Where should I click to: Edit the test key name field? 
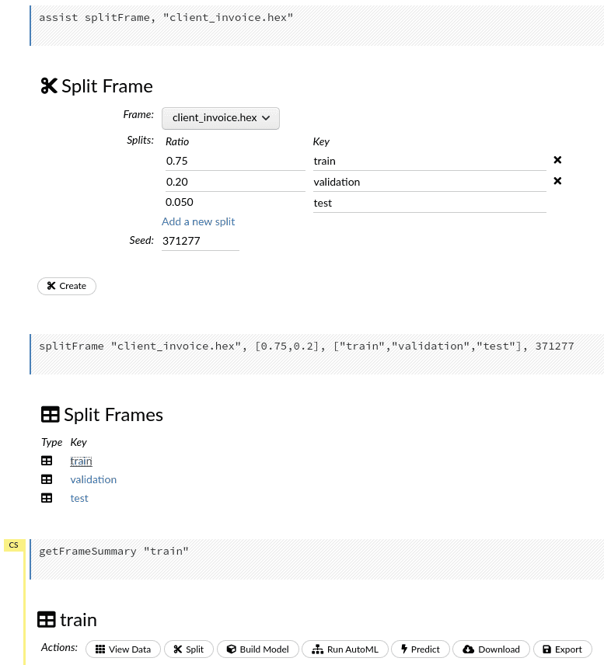[429, 203]
